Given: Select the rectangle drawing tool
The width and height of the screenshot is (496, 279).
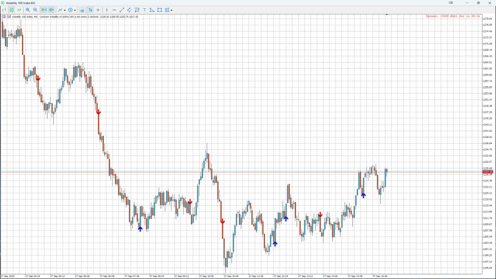Looking at the screenshot, I should 160,10.
